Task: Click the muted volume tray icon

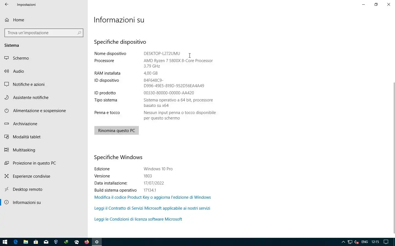Action: click(357, 242)
